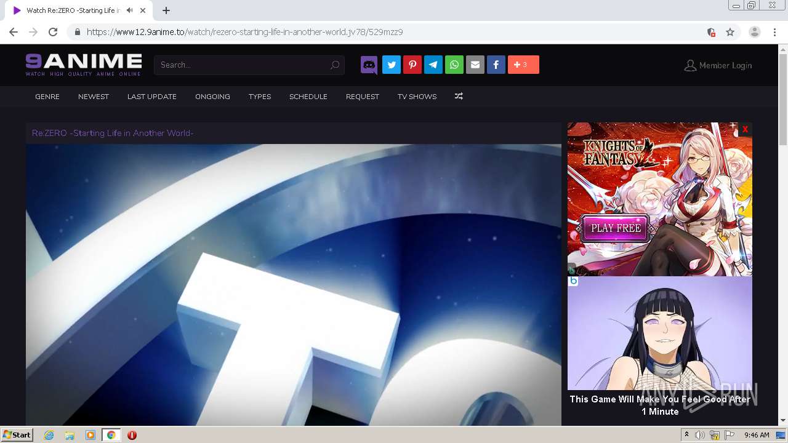The image size is (788, 443).
Task: Open a new browser tab
Action: tap(166, 10)
